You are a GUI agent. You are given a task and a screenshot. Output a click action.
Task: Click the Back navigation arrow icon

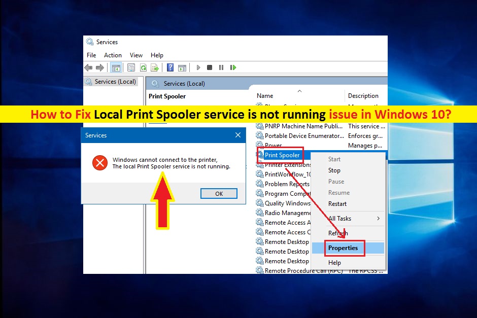89,67
